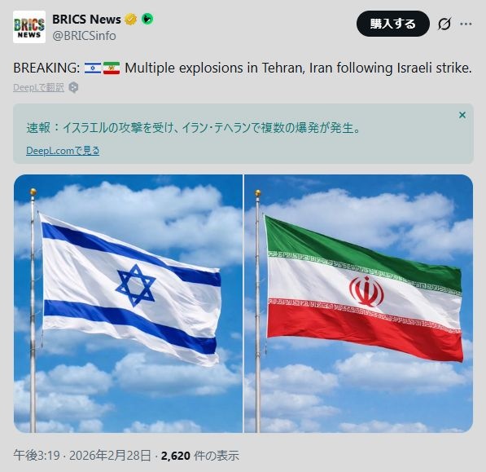Click the DeepLで翻訳 translate link
486x472 pixels.
pos(39,87)
